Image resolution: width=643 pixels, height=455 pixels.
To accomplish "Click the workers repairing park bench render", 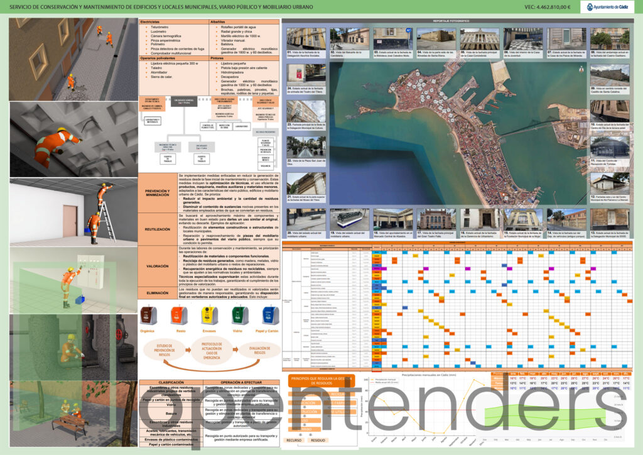I will click(73, 414).
